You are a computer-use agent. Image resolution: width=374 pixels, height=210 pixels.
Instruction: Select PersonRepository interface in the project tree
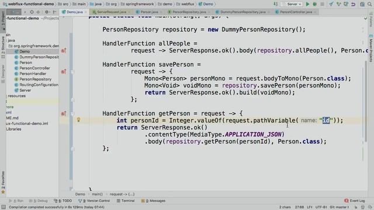point(33,79)
